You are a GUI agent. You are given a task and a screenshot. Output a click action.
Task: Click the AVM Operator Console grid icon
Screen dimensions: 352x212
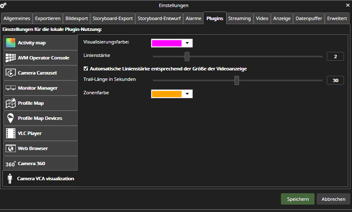tap(11, 58)
